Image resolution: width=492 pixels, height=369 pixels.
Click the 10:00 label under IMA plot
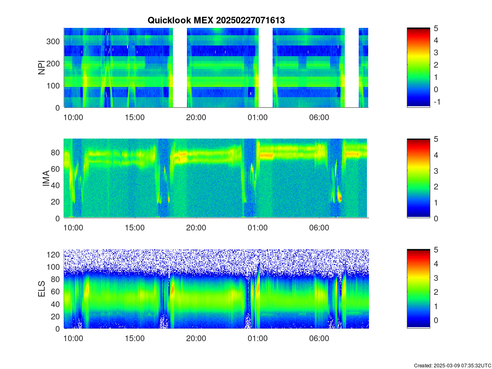pyautogui.click(x=73, y=228)
